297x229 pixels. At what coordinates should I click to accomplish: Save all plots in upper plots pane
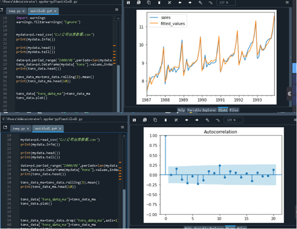click(138, 2)
